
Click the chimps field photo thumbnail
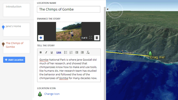point(69,31)
